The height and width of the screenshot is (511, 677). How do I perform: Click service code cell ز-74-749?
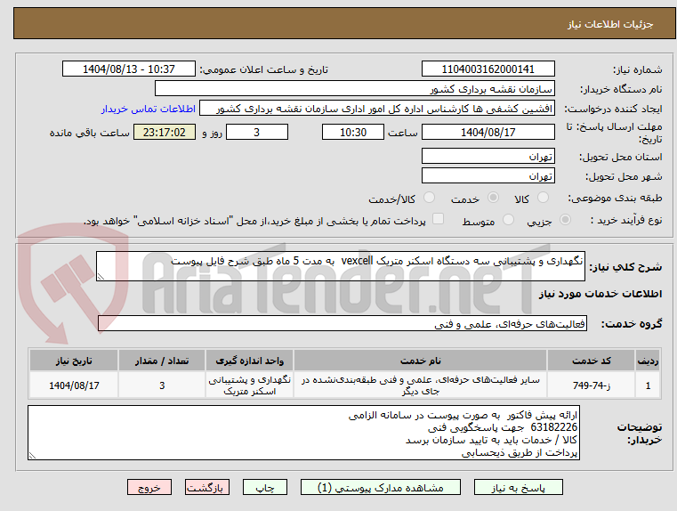point(591,385)
